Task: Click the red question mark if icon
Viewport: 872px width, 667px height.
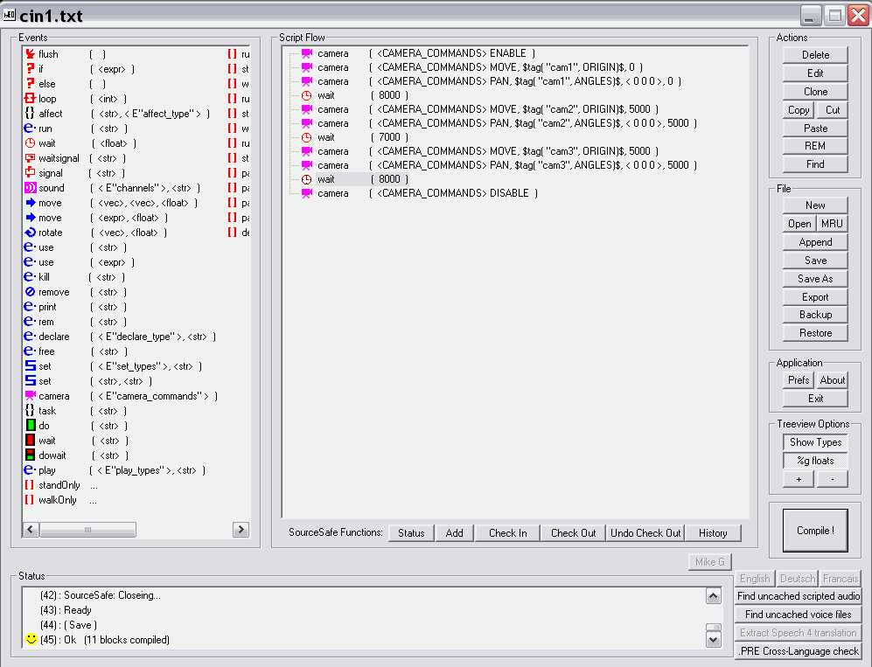Action: 30,68
